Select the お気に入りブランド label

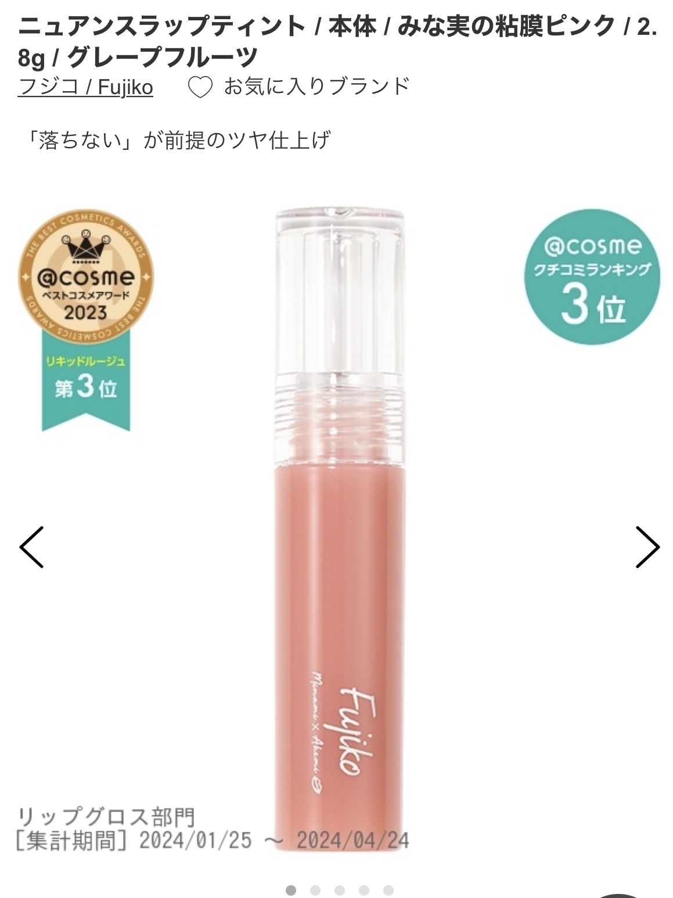tap(317, 87)
